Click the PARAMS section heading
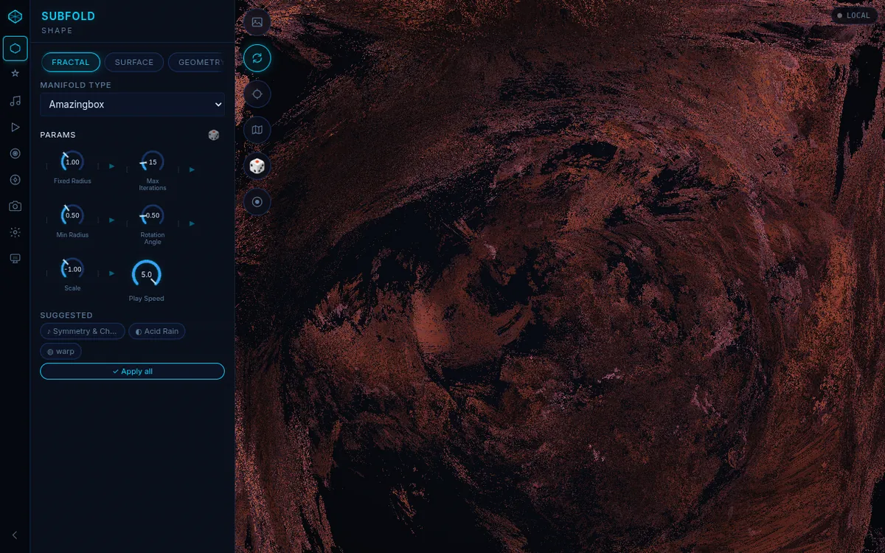The height and width of the screenshot is (553, 885). coord(58,135)
